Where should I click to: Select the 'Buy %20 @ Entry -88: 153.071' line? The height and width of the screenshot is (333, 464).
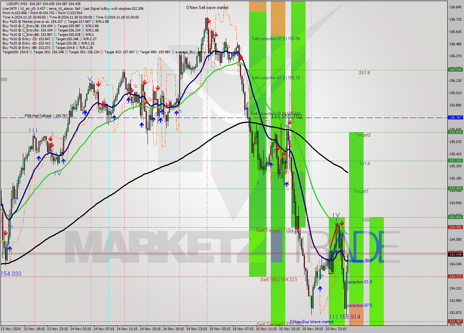coord(47,47)
